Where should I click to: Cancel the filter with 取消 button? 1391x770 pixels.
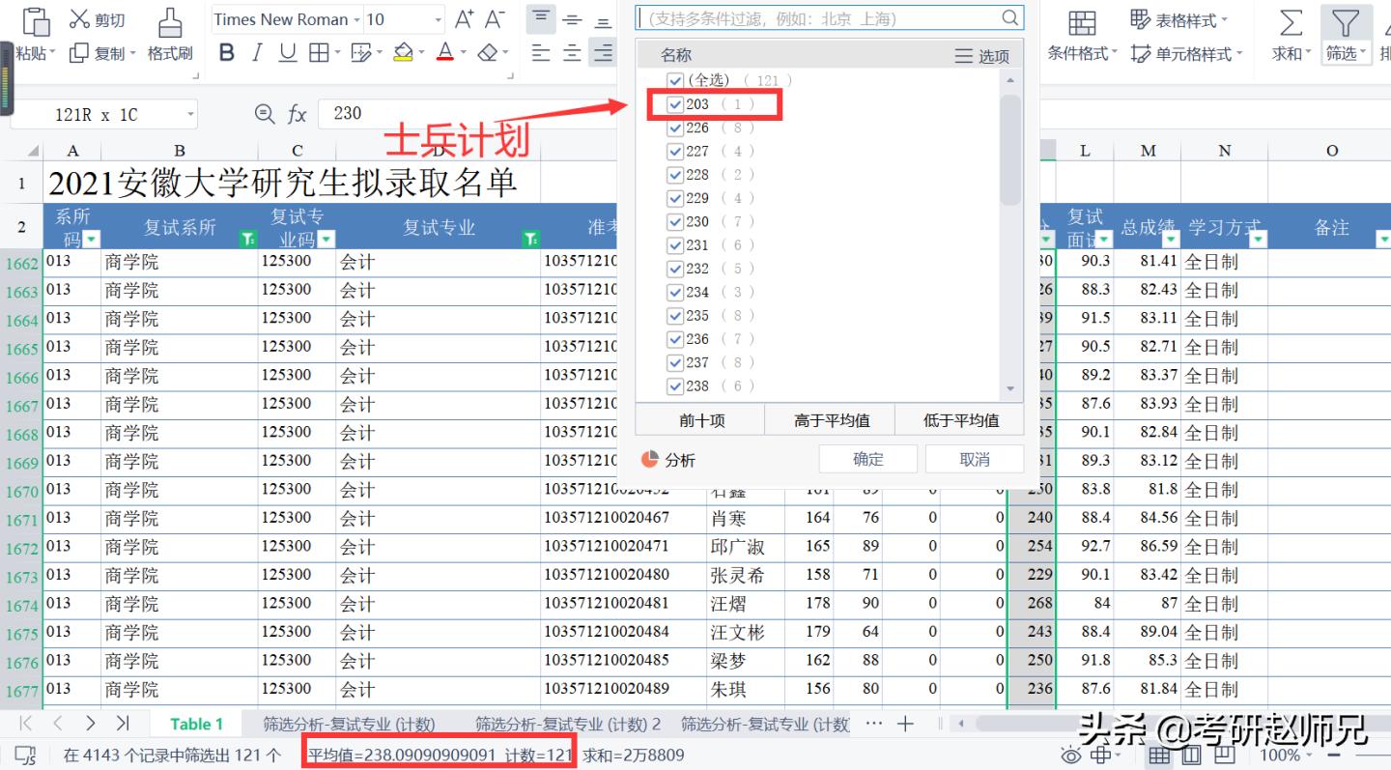click(975, 459)
